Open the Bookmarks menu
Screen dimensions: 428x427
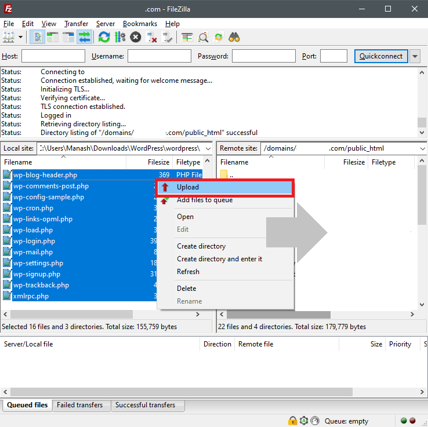coord(140,24)
